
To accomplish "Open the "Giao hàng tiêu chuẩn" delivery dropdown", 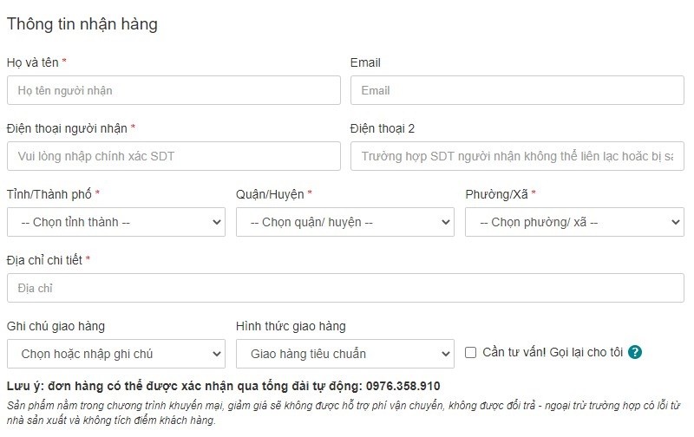I will 345,354.
